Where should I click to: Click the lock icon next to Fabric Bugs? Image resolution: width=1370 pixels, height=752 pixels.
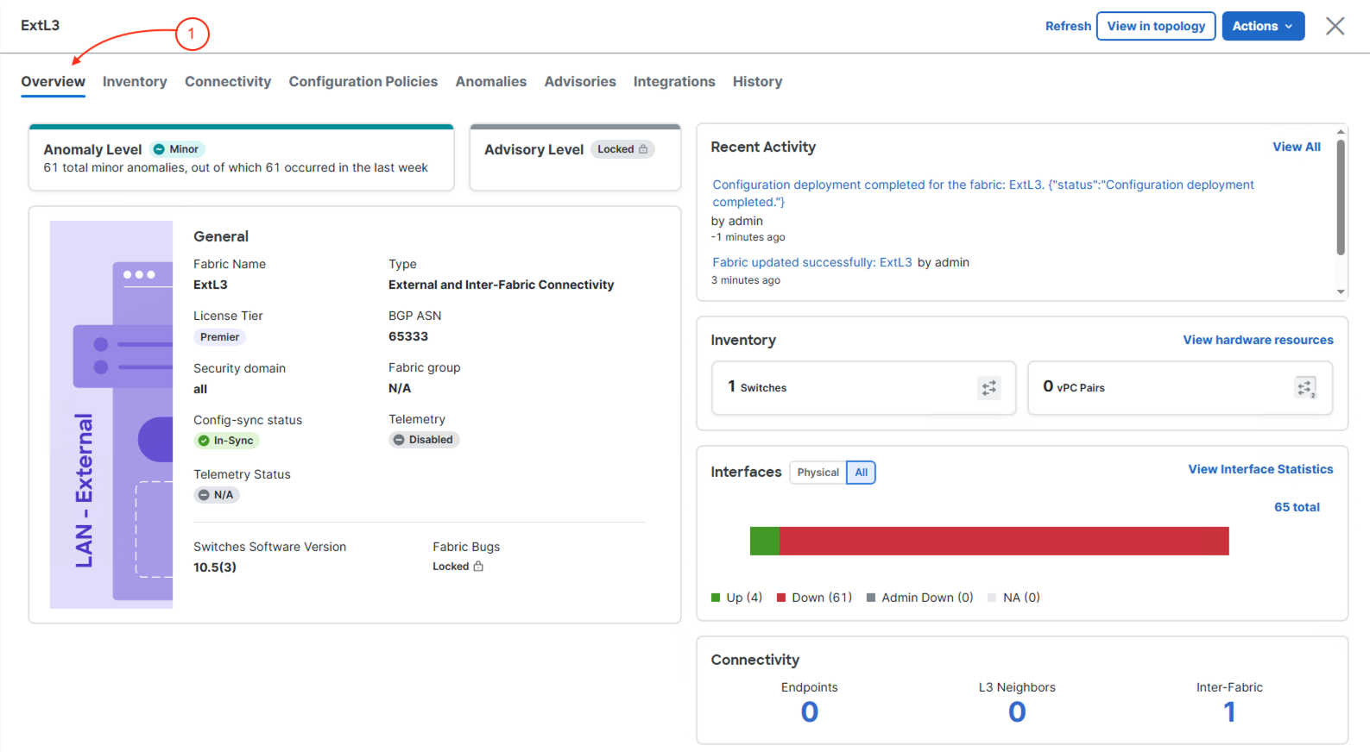point(478,567)
